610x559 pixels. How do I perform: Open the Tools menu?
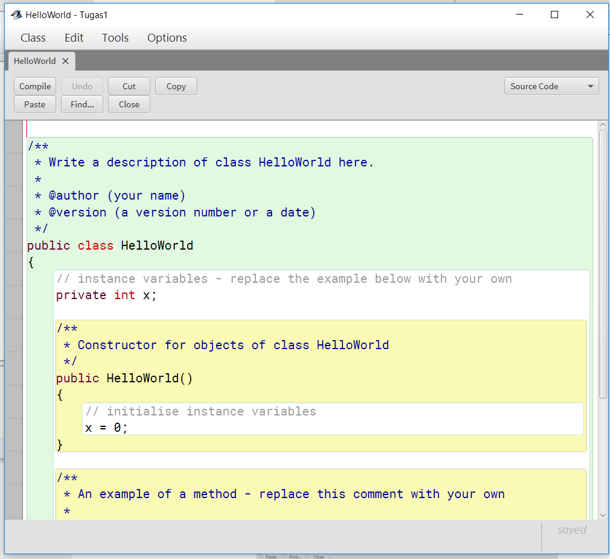pyautogui.click(x=115, y=37)
